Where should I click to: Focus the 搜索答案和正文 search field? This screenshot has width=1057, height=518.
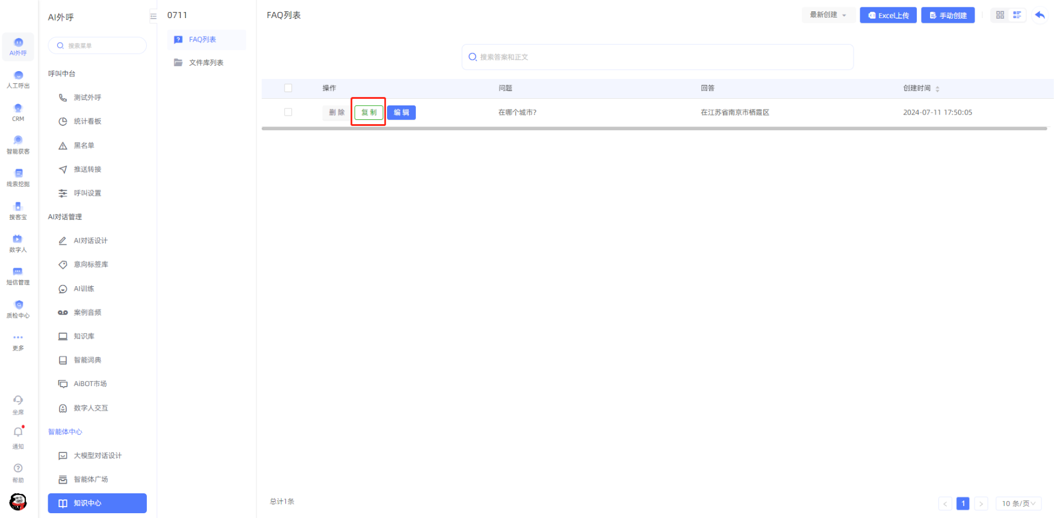(x=657, y=57)
